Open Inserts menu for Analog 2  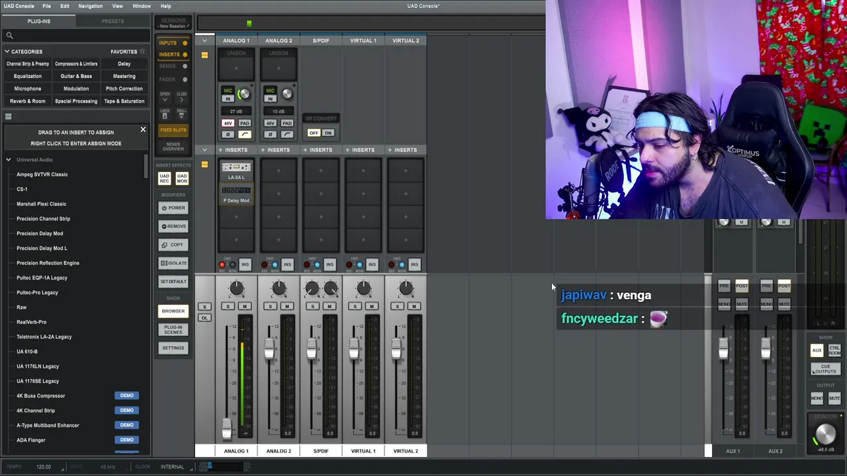[x=279, y=150]
